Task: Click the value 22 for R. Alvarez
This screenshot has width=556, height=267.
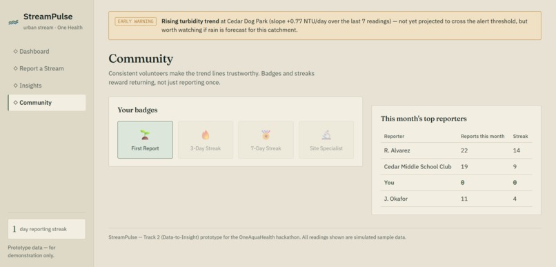Action: point(464,150)
